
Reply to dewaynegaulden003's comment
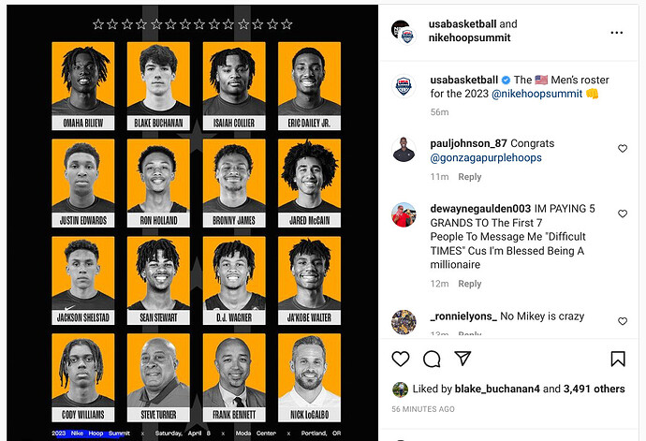(x=470, y=284)
